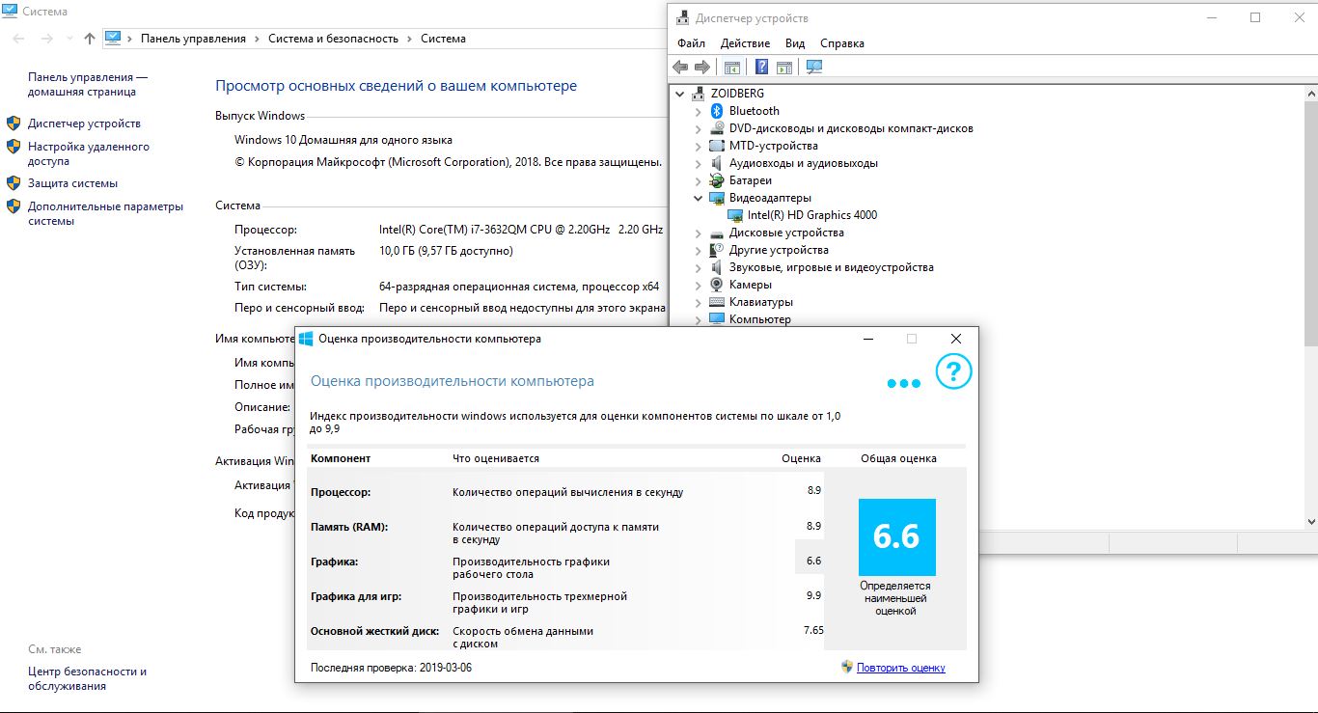This screenshot has width=1318, height=713.
Task: Click the computer icon in the address bar
Action: pyautogui.click(x=113, y=39)
